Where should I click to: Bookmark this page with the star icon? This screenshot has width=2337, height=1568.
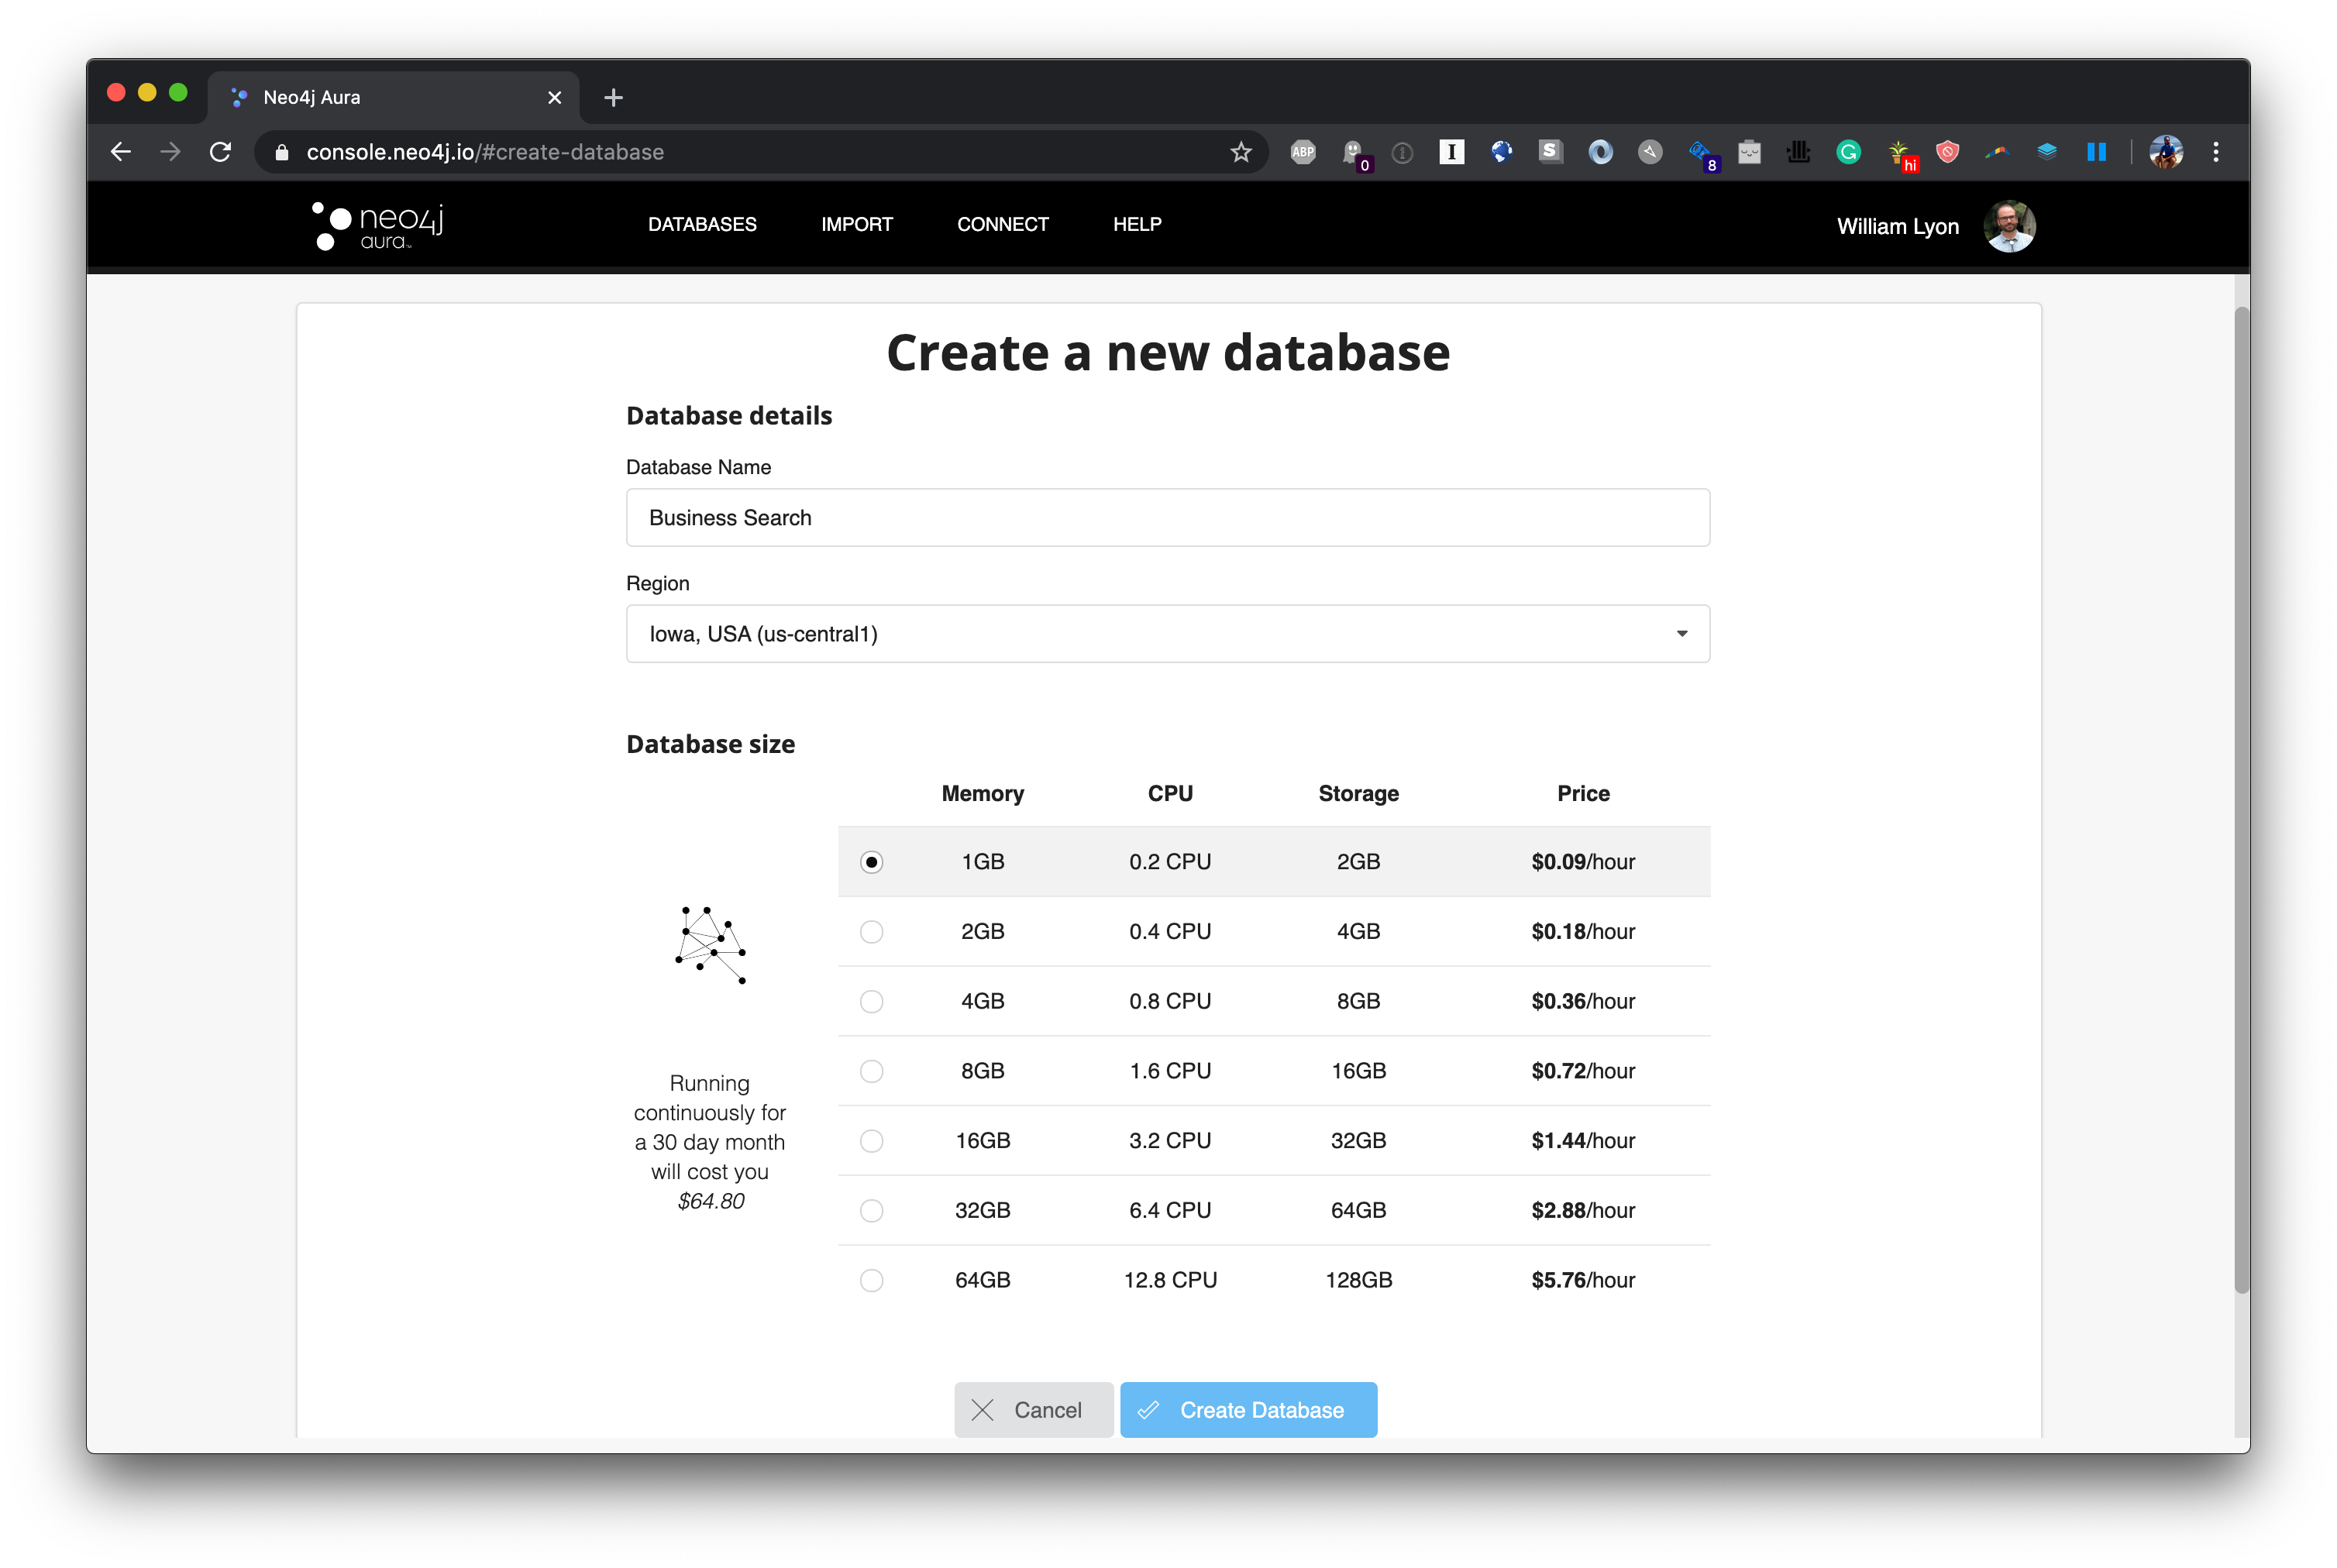1241,152
